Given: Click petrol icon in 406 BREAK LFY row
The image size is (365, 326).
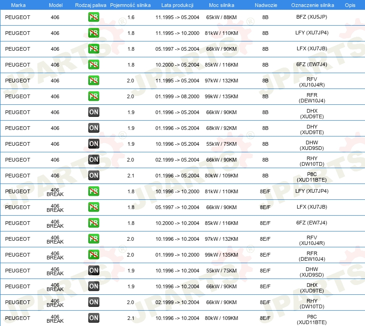Looking at the screenshot, I should coord(93,191).
